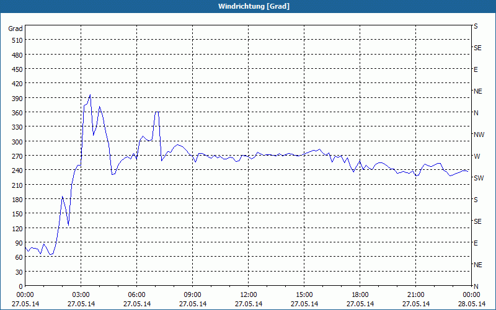
Task: Click the S compass label level with 180
Action: (476, 200)
